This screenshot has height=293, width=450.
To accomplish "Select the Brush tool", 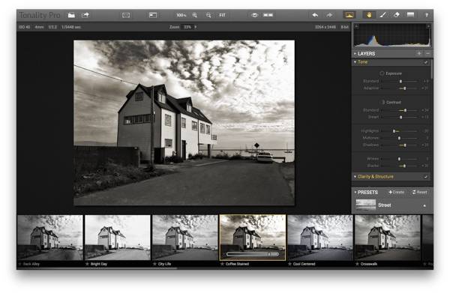I will pyautogui.click(x=382, y=15).
